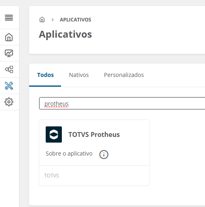Select the tools sidebar icon
The width and height of the screenshot is (205, 207).
[x=9, y=85]
